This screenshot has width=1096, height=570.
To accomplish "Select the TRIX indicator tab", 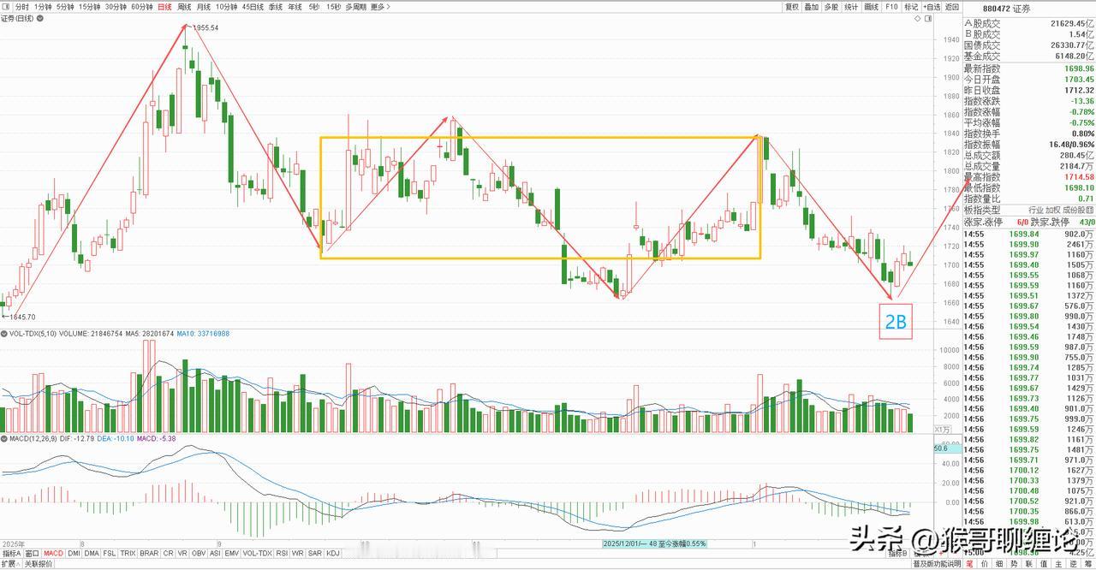I will [x=128, y=554].
